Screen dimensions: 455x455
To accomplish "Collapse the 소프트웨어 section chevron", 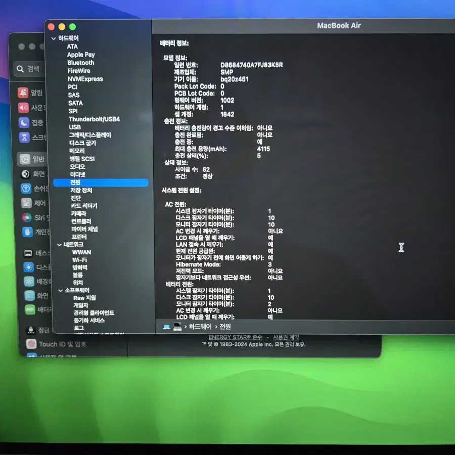I will [x=60, y=290].
